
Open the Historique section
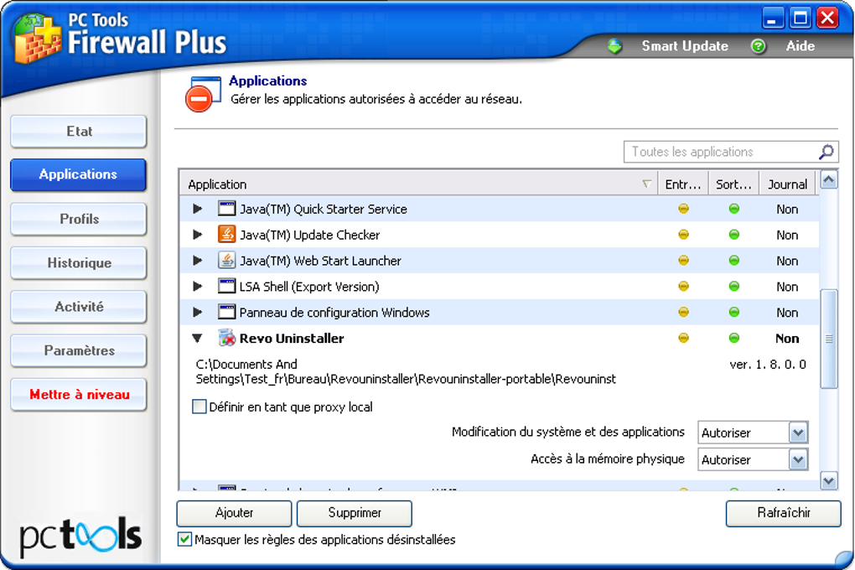[79, 263]
